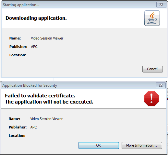This screenshot has height=155, width=168.
Task: Close the Starting application dialog
Action: pos(161,5)
